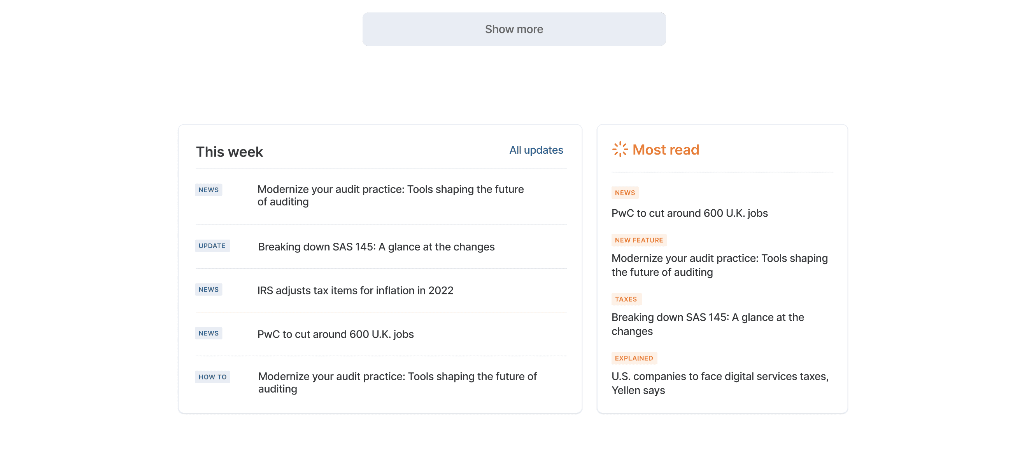Open PwC article in Most read
Viewport: 1027px width, 452px height.
pos(689,213)
